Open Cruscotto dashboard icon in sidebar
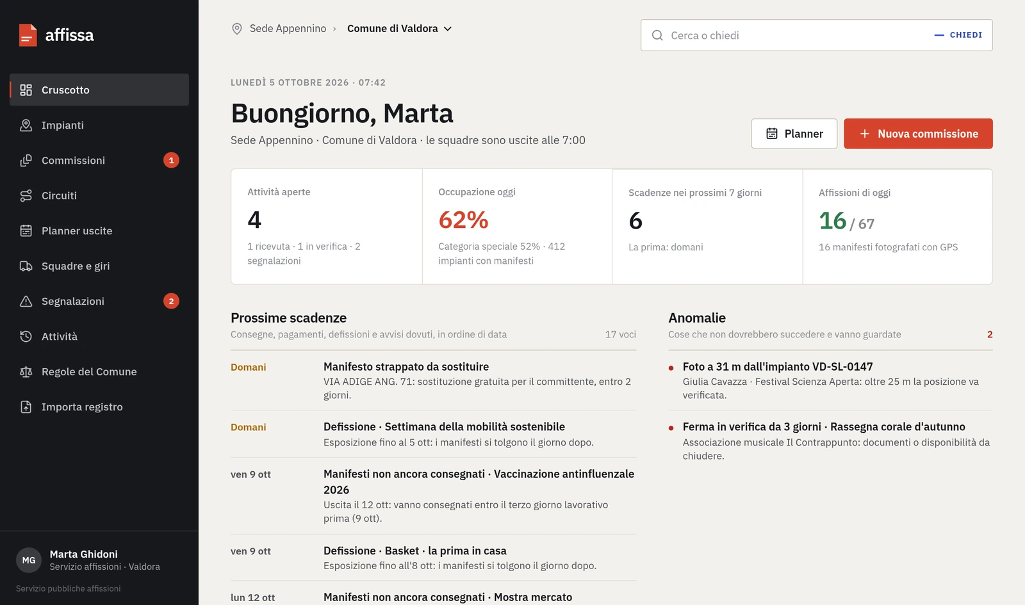The height and width of the screenshot is (605, 1025). pos(26,90)
